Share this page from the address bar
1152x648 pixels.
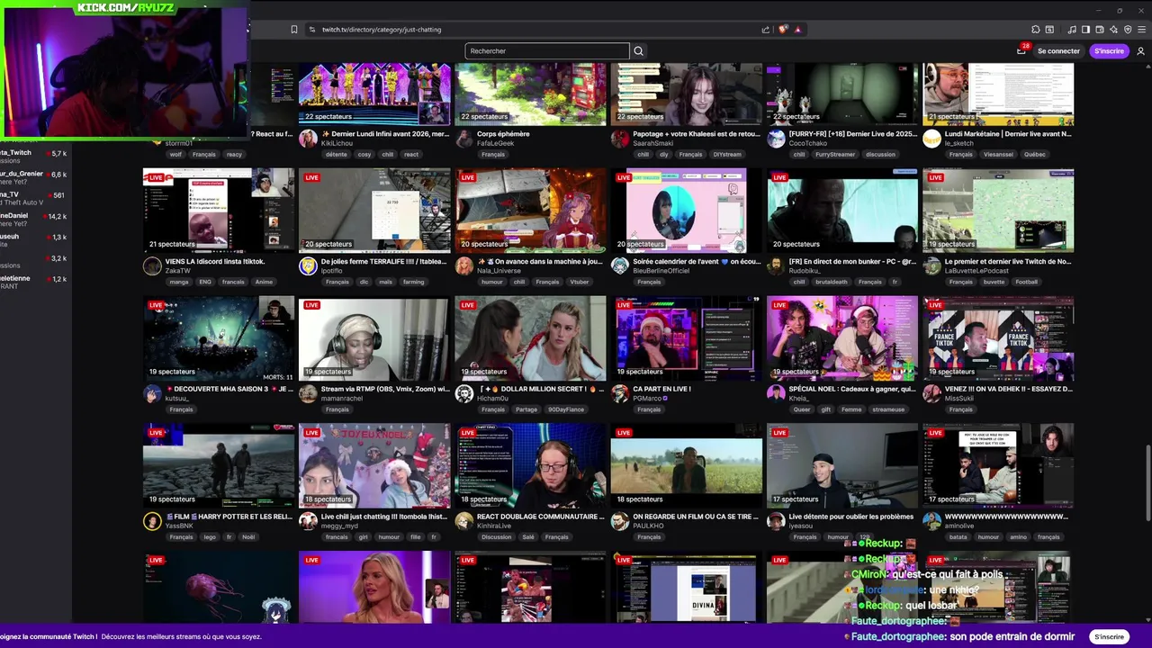click(766, 29)
